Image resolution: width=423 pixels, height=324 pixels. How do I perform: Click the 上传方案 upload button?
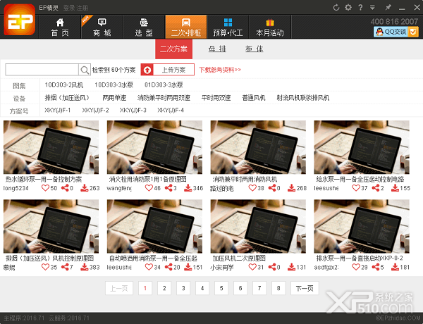click(x=168, y=70)
